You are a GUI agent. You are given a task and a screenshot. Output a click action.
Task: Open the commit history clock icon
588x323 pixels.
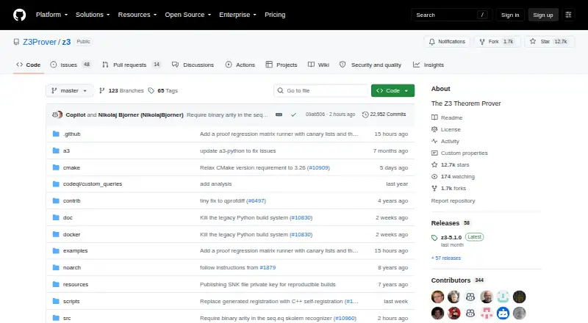tap(365, 115)
